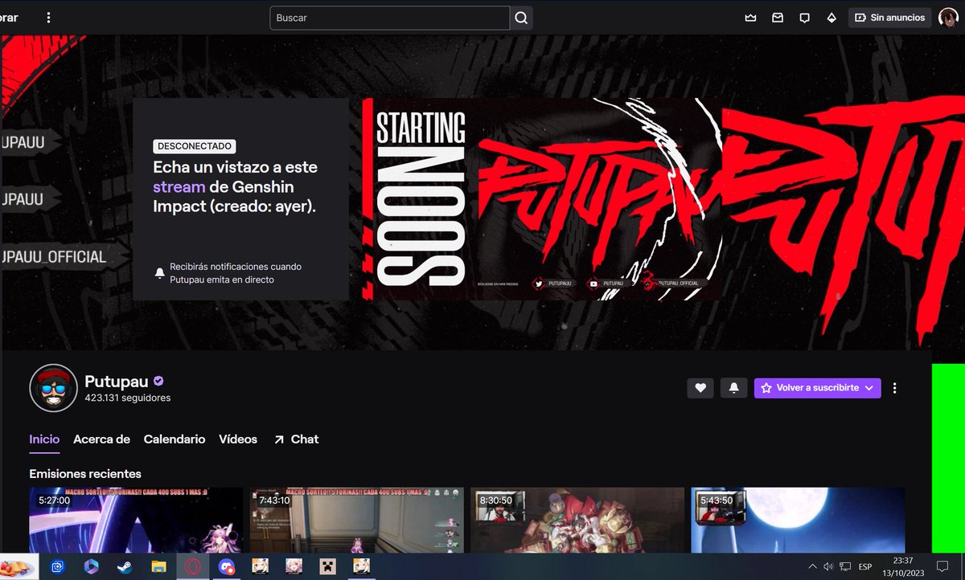Expand Volver a suscribirte dropdown arrow
This screenshot has height=580, width=965.
point(869,388)
